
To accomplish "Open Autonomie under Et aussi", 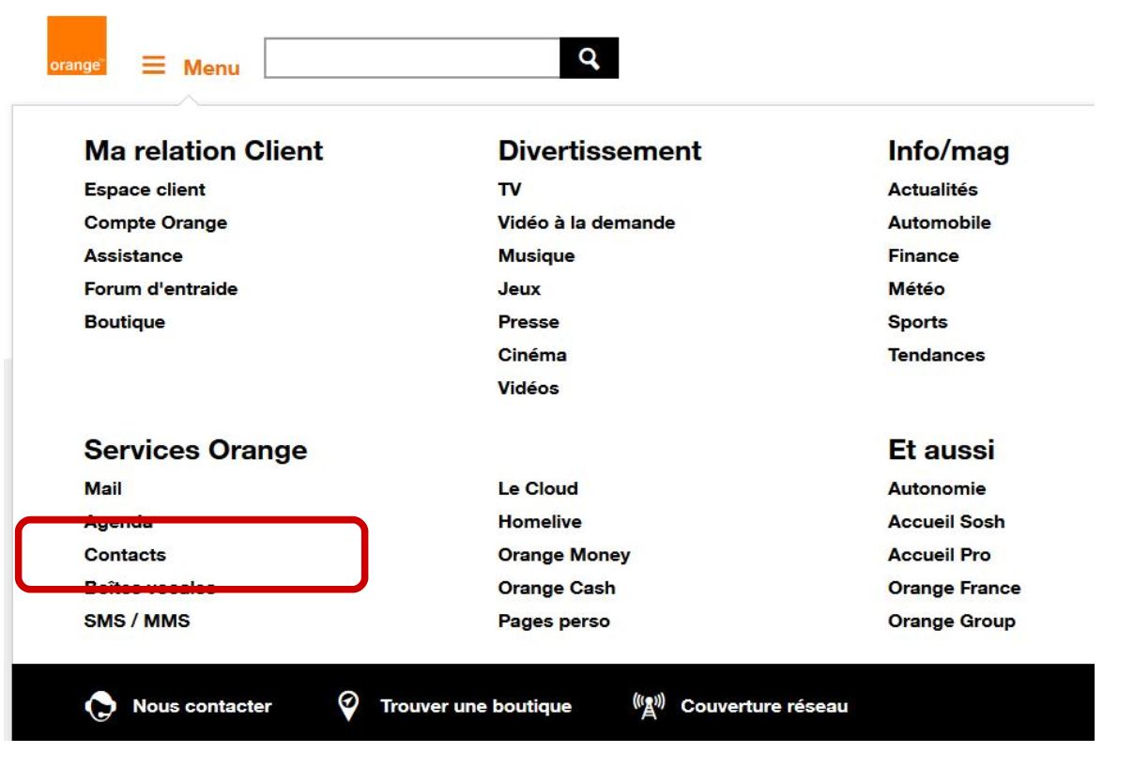I will [x=937, y=488].
